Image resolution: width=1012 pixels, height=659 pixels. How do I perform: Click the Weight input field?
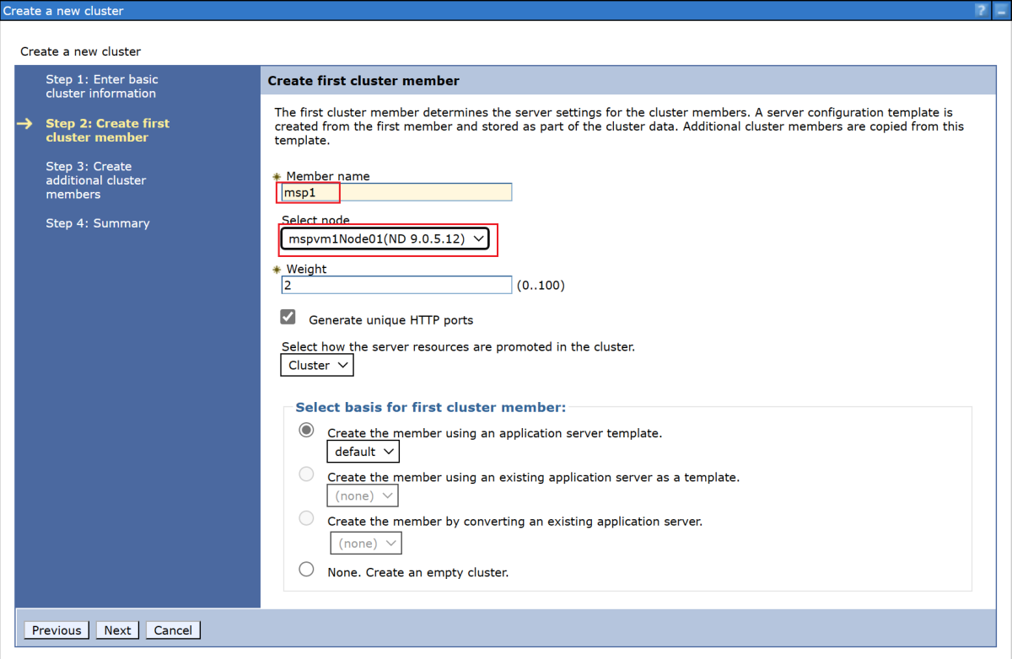(x=396, y=284)
